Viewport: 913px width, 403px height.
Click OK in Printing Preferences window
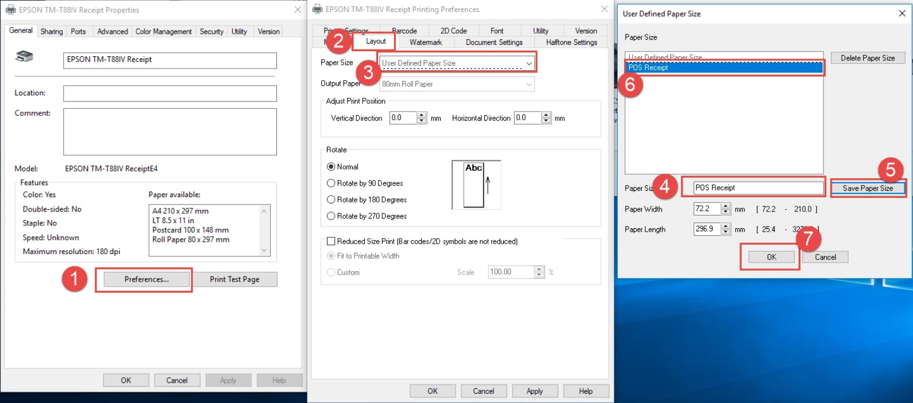(433, 391)
